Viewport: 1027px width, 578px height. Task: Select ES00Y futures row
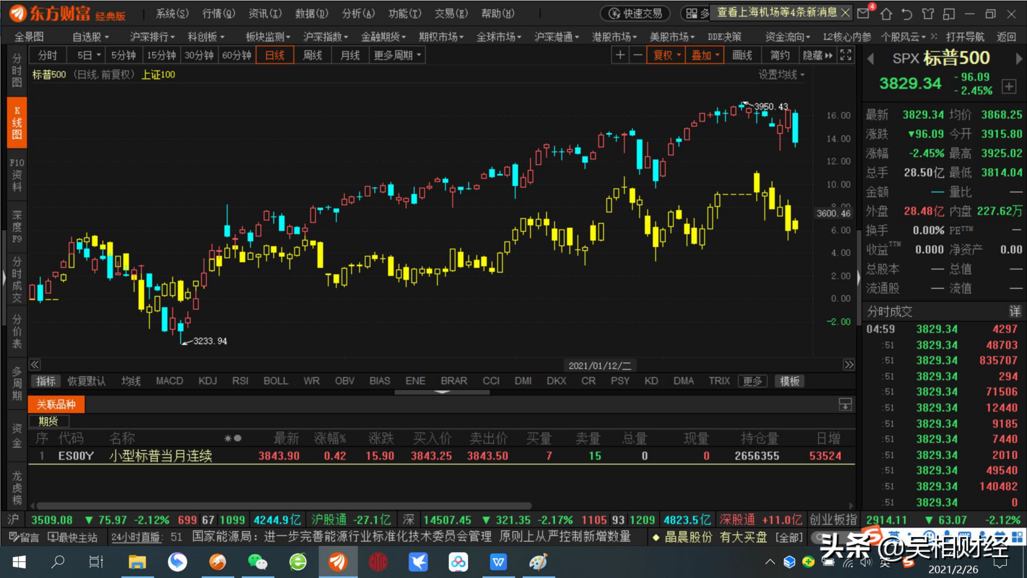click(441, 455)
